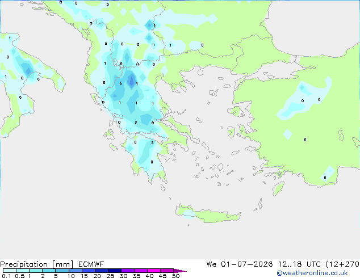Click the 2–5 mm legend swatch
360x278 pixels.
(49, 271)
